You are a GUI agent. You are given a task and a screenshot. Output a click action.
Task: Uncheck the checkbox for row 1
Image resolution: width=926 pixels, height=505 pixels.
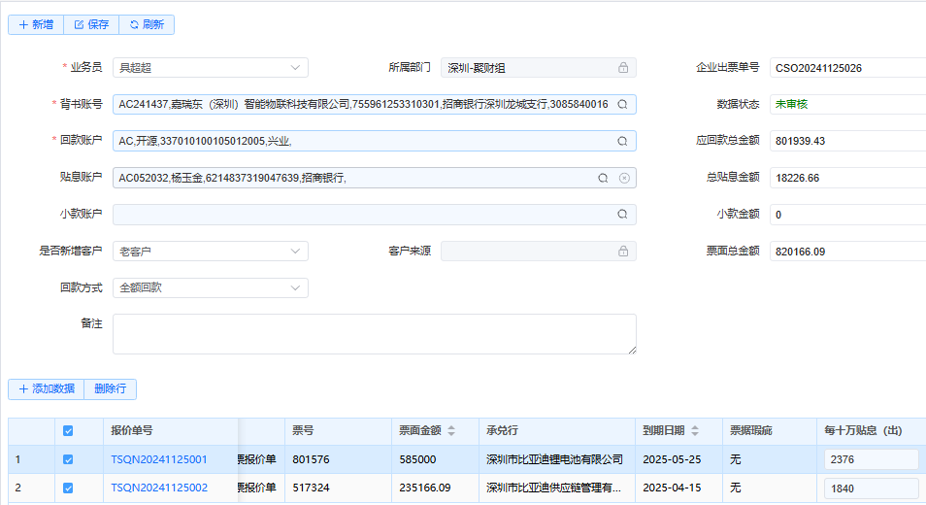point(68,459)
